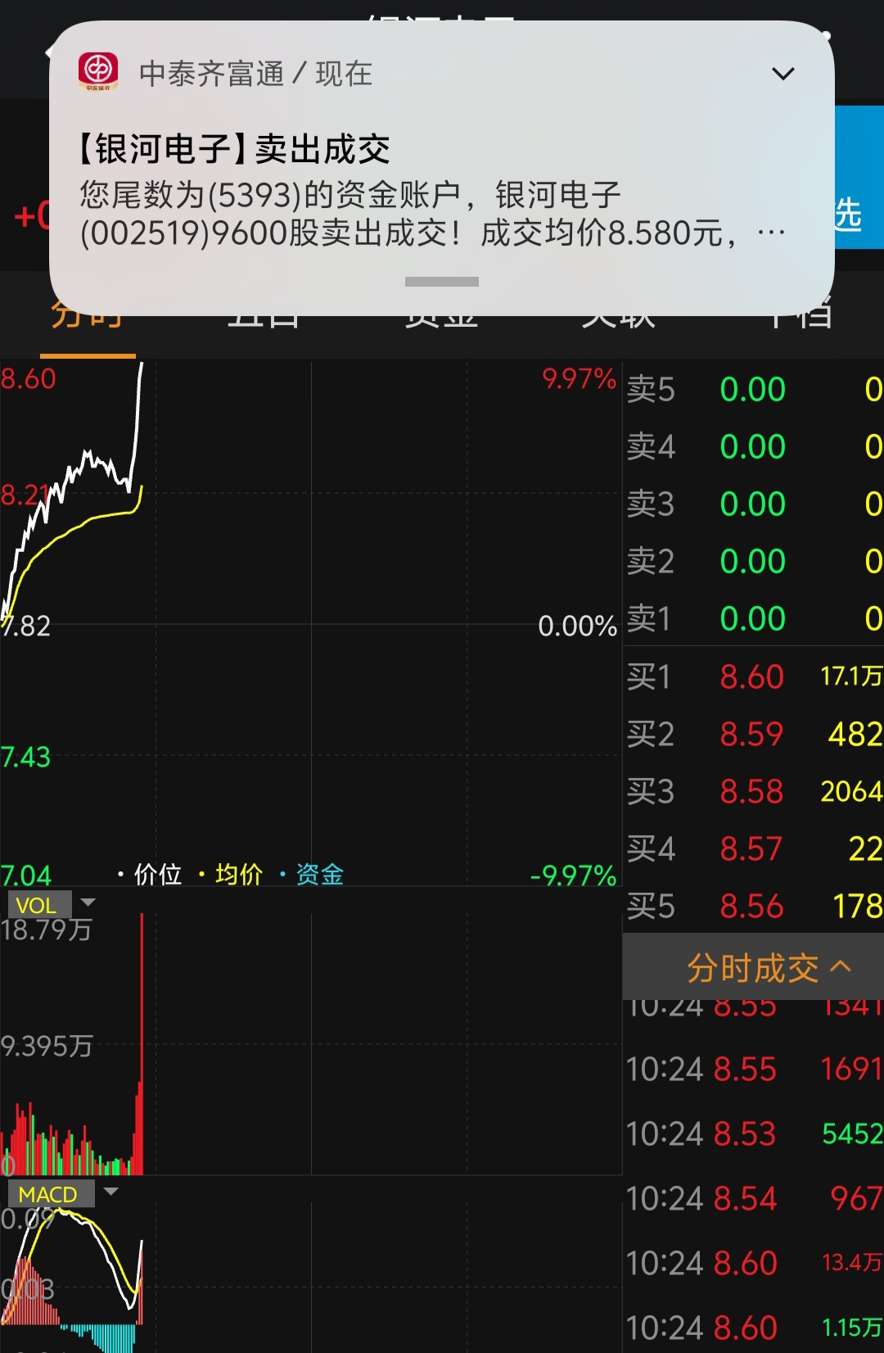Tap the -9.97% lower limit label
Viewport: 884px width, 1353px height.
click(x=573, y=875)
